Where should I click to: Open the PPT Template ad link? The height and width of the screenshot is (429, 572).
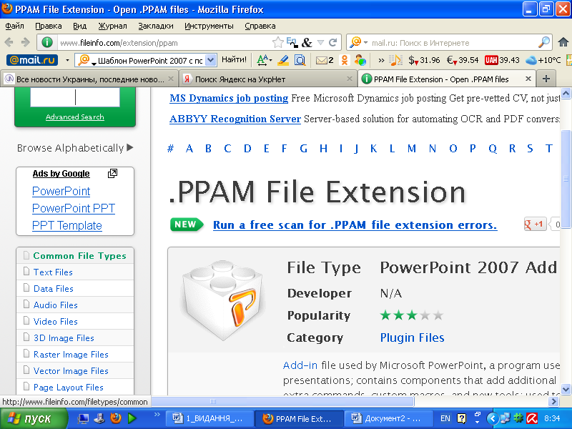(x=67, y=225)
